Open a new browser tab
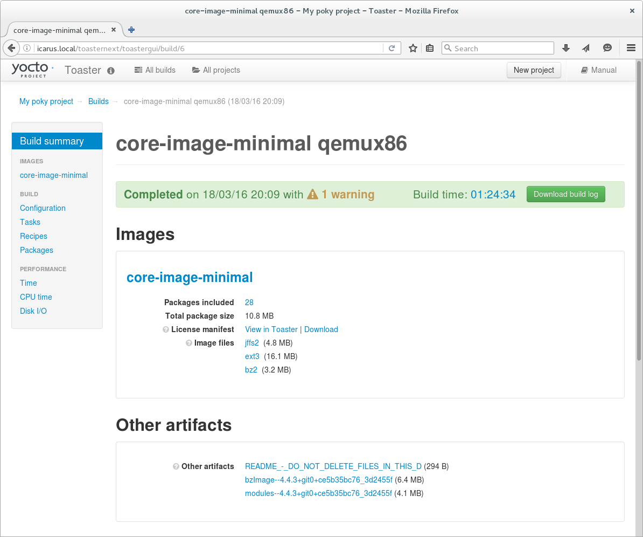Viewport: 643px width, 537px height. [131, 30]
